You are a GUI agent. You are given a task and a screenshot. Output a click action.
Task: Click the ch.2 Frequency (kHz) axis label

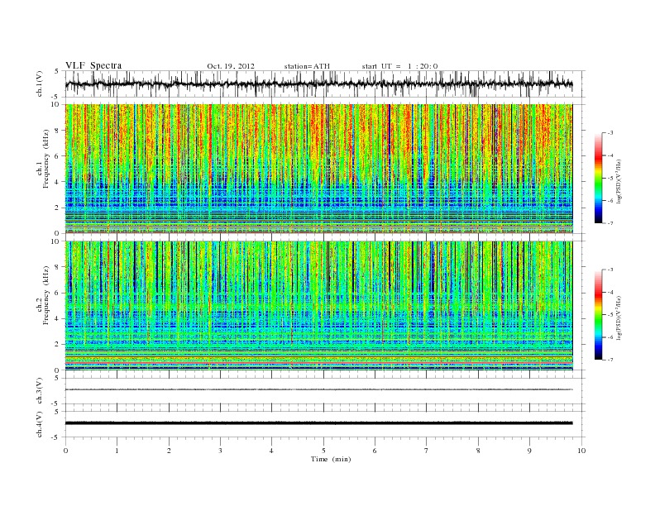tap(43, 294)
